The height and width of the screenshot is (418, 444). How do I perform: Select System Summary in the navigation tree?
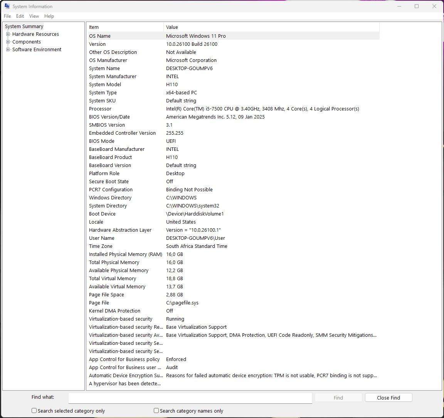(x=24, y=26)
